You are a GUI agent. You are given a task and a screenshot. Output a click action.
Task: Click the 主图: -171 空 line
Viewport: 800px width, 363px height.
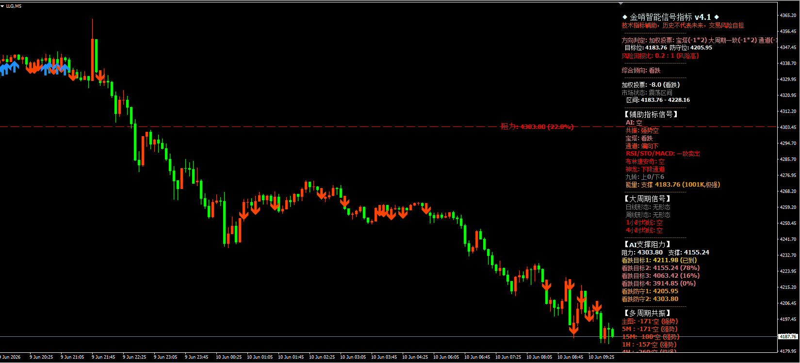point(650,321)
